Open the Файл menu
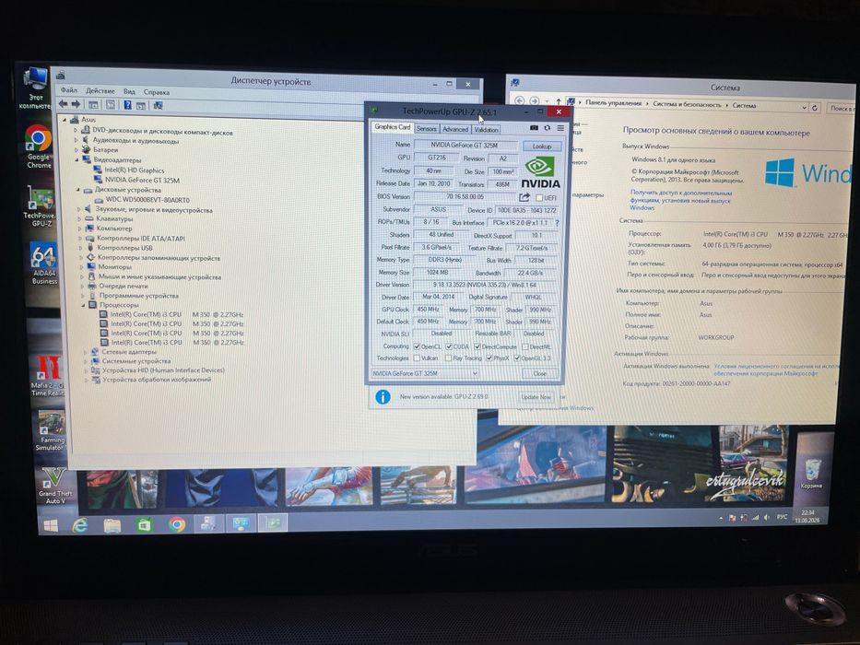The image size is (860, 645). 68,90
